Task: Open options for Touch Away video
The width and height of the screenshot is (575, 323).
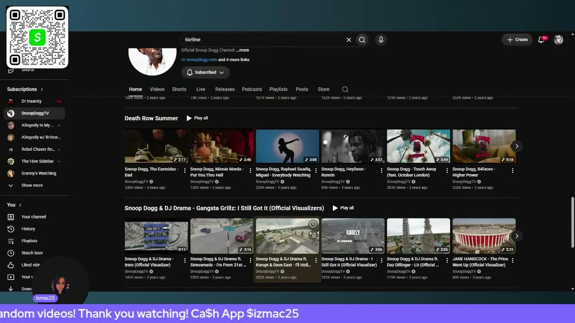Action: coord(447,170)
